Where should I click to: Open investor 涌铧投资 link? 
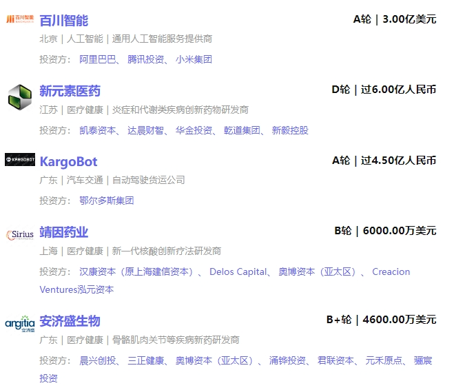tap(287, 360)
